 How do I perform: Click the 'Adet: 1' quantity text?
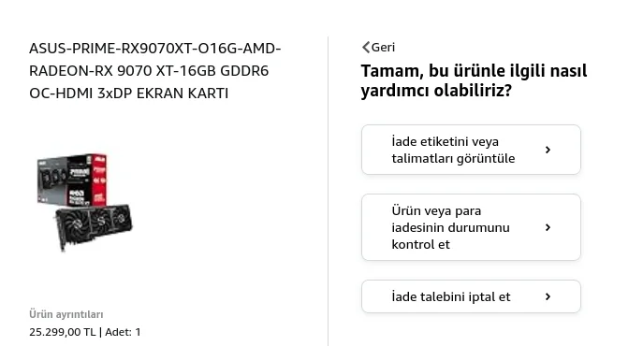click(x=123, y=332)
